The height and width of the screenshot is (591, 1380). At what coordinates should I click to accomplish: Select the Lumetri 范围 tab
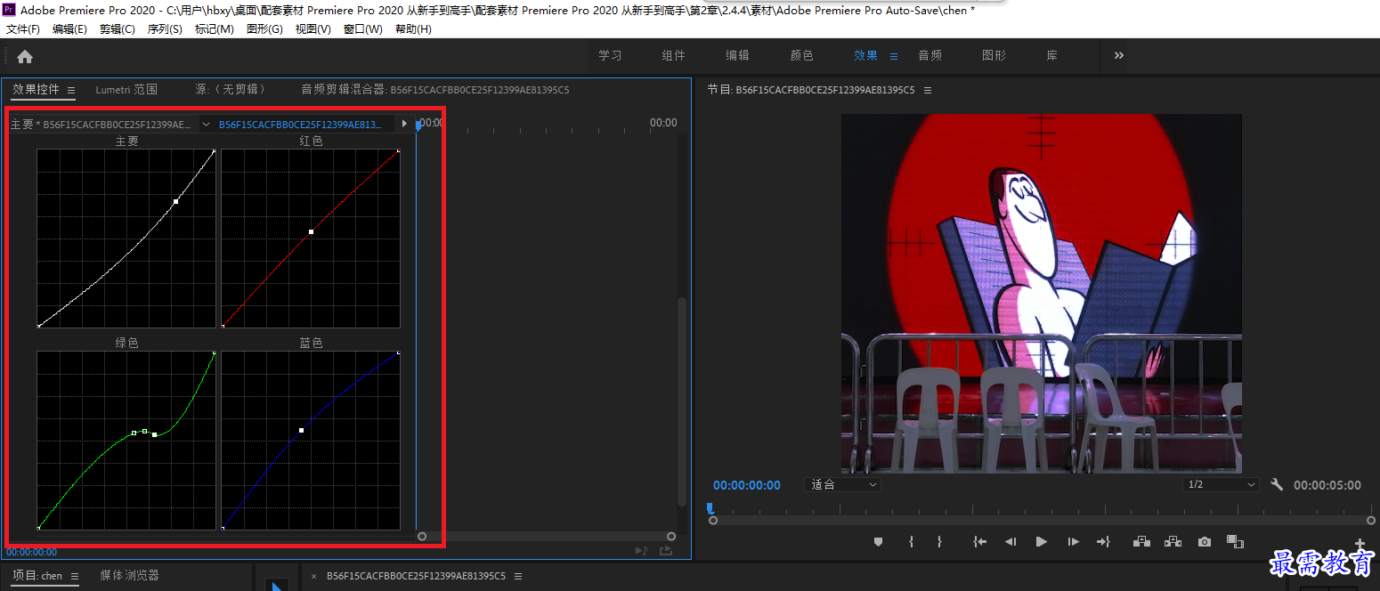(126, 90)
